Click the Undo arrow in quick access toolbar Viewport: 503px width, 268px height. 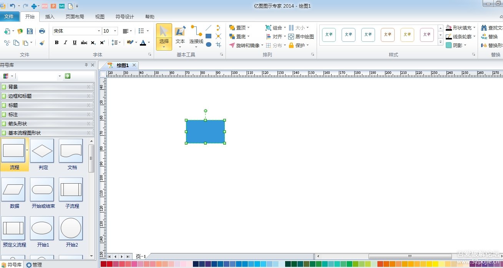tap(12, 6)
